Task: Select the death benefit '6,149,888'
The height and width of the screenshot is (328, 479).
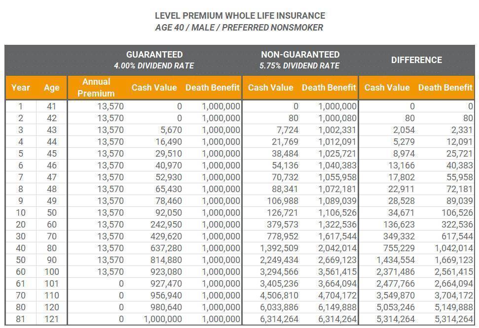Action: point(337,307)
